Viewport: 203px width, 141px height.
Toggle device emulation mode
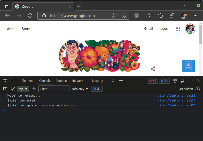pos(13,81)
